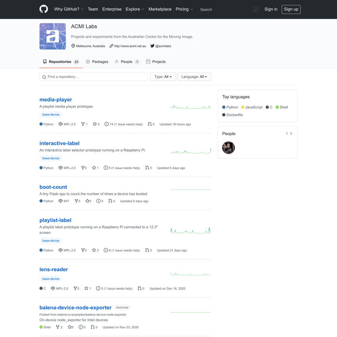This screenshot has height=337, width=337.
Task: View the media-player commit activity graph
Action: [191, 107]
